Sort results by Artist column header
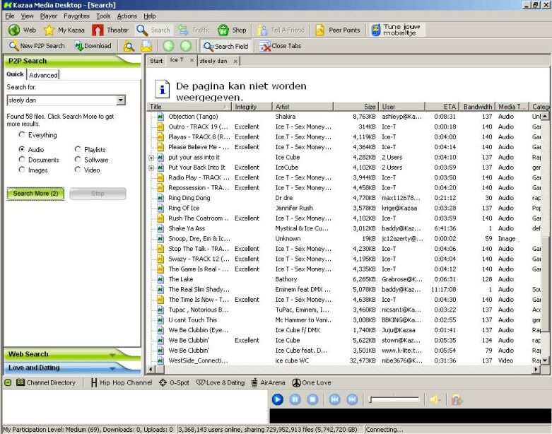The width and height of the screenshot is (552, 434). pyautogui.click(x=303, y=107)
